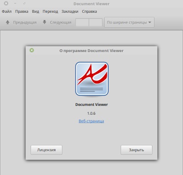Click the Лицензия button

click(46, 150)
